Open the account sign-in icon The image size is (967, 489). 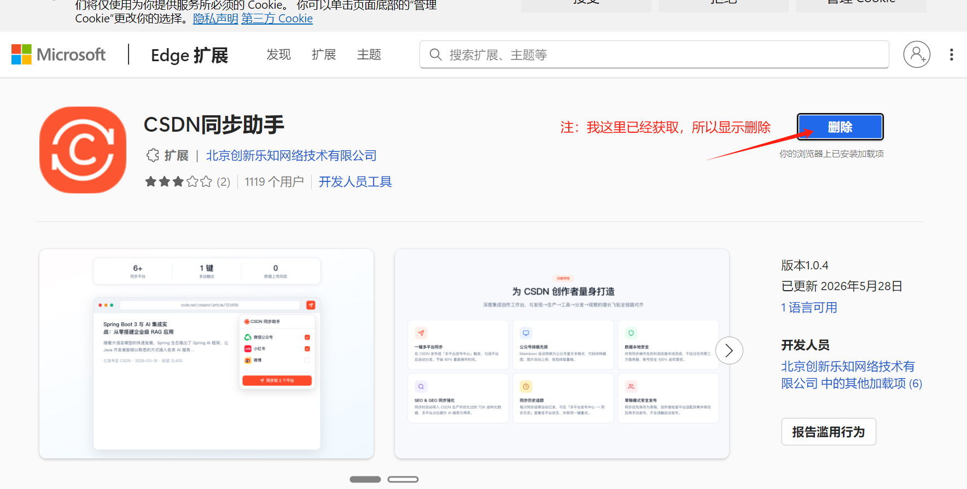[917, 55]
